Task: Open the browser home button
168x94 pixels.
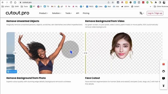Action: coord(15,2)
